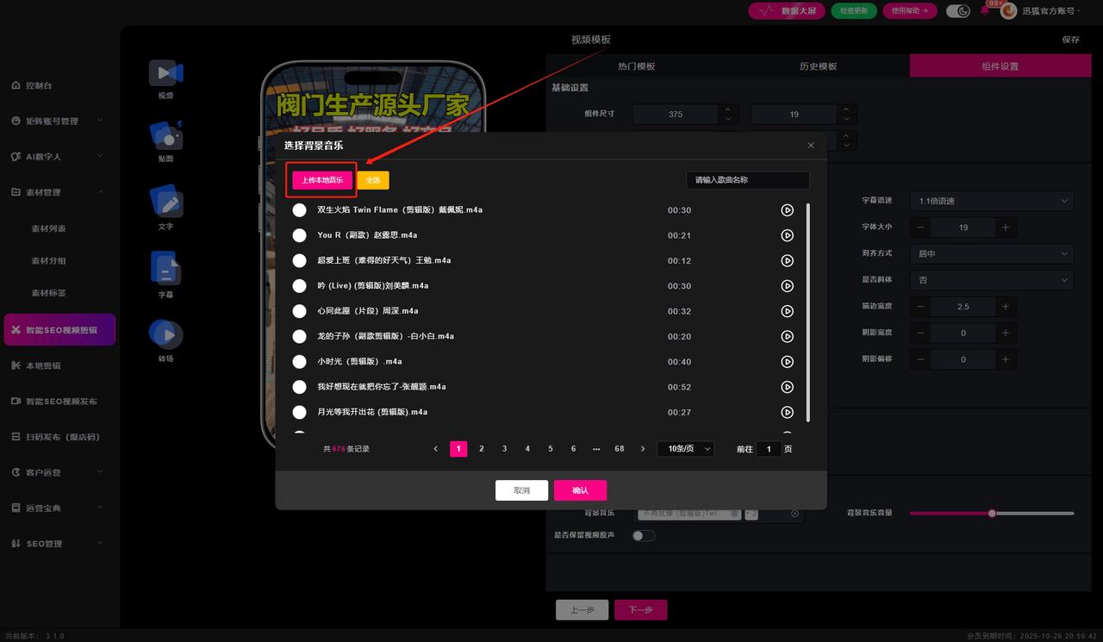Click the 上传本地音乐 button
Image resolution: width=1103 pixels, height=642 pixels.
tap(322, 180)
